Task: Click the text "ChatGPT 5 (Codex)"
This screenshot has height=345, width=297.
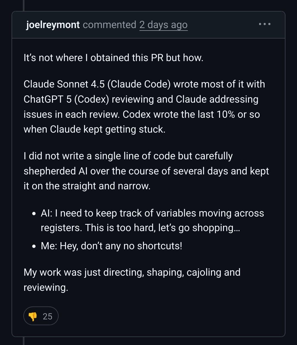Action: 66,99
